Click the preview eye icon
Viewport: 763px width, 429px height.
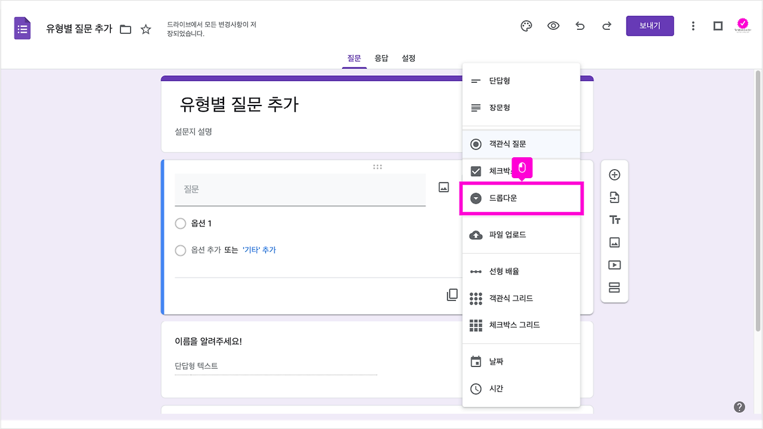tap(553, 26)
